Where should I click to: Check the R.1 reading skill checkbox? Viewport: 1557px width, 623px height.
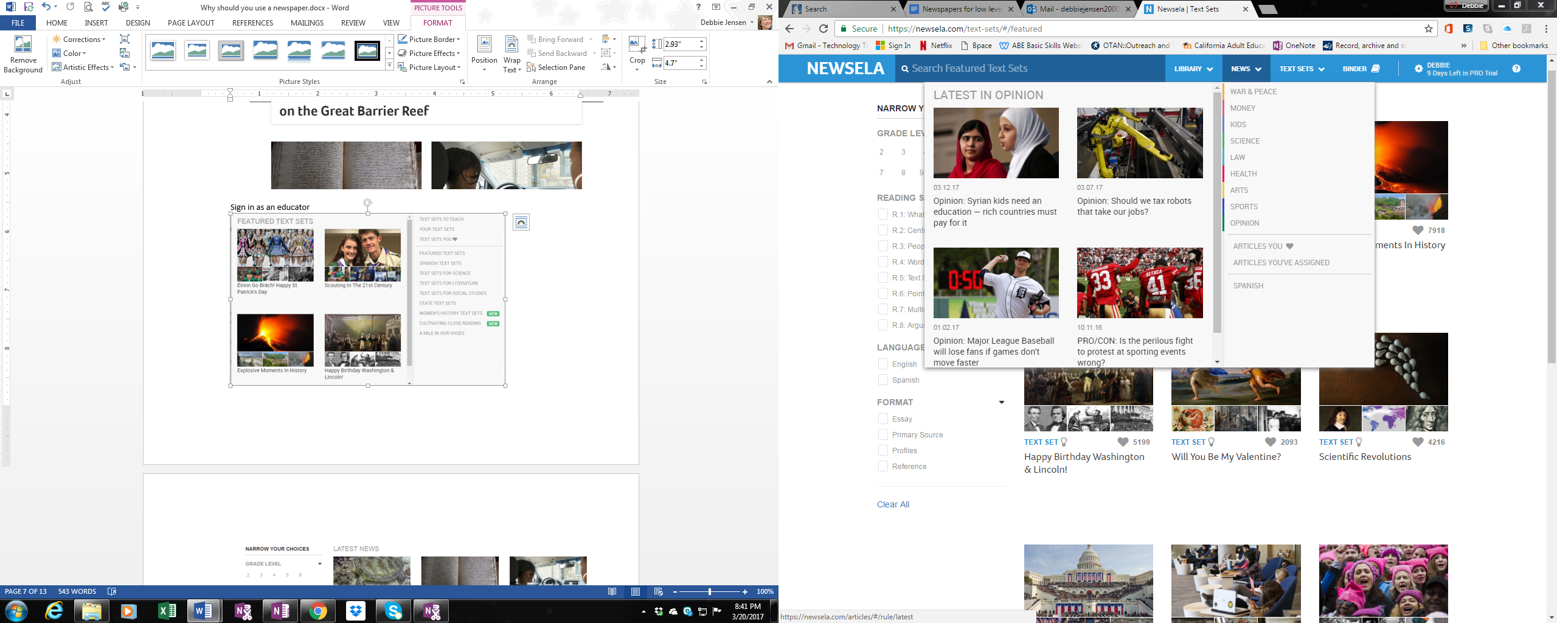point(883,214)
